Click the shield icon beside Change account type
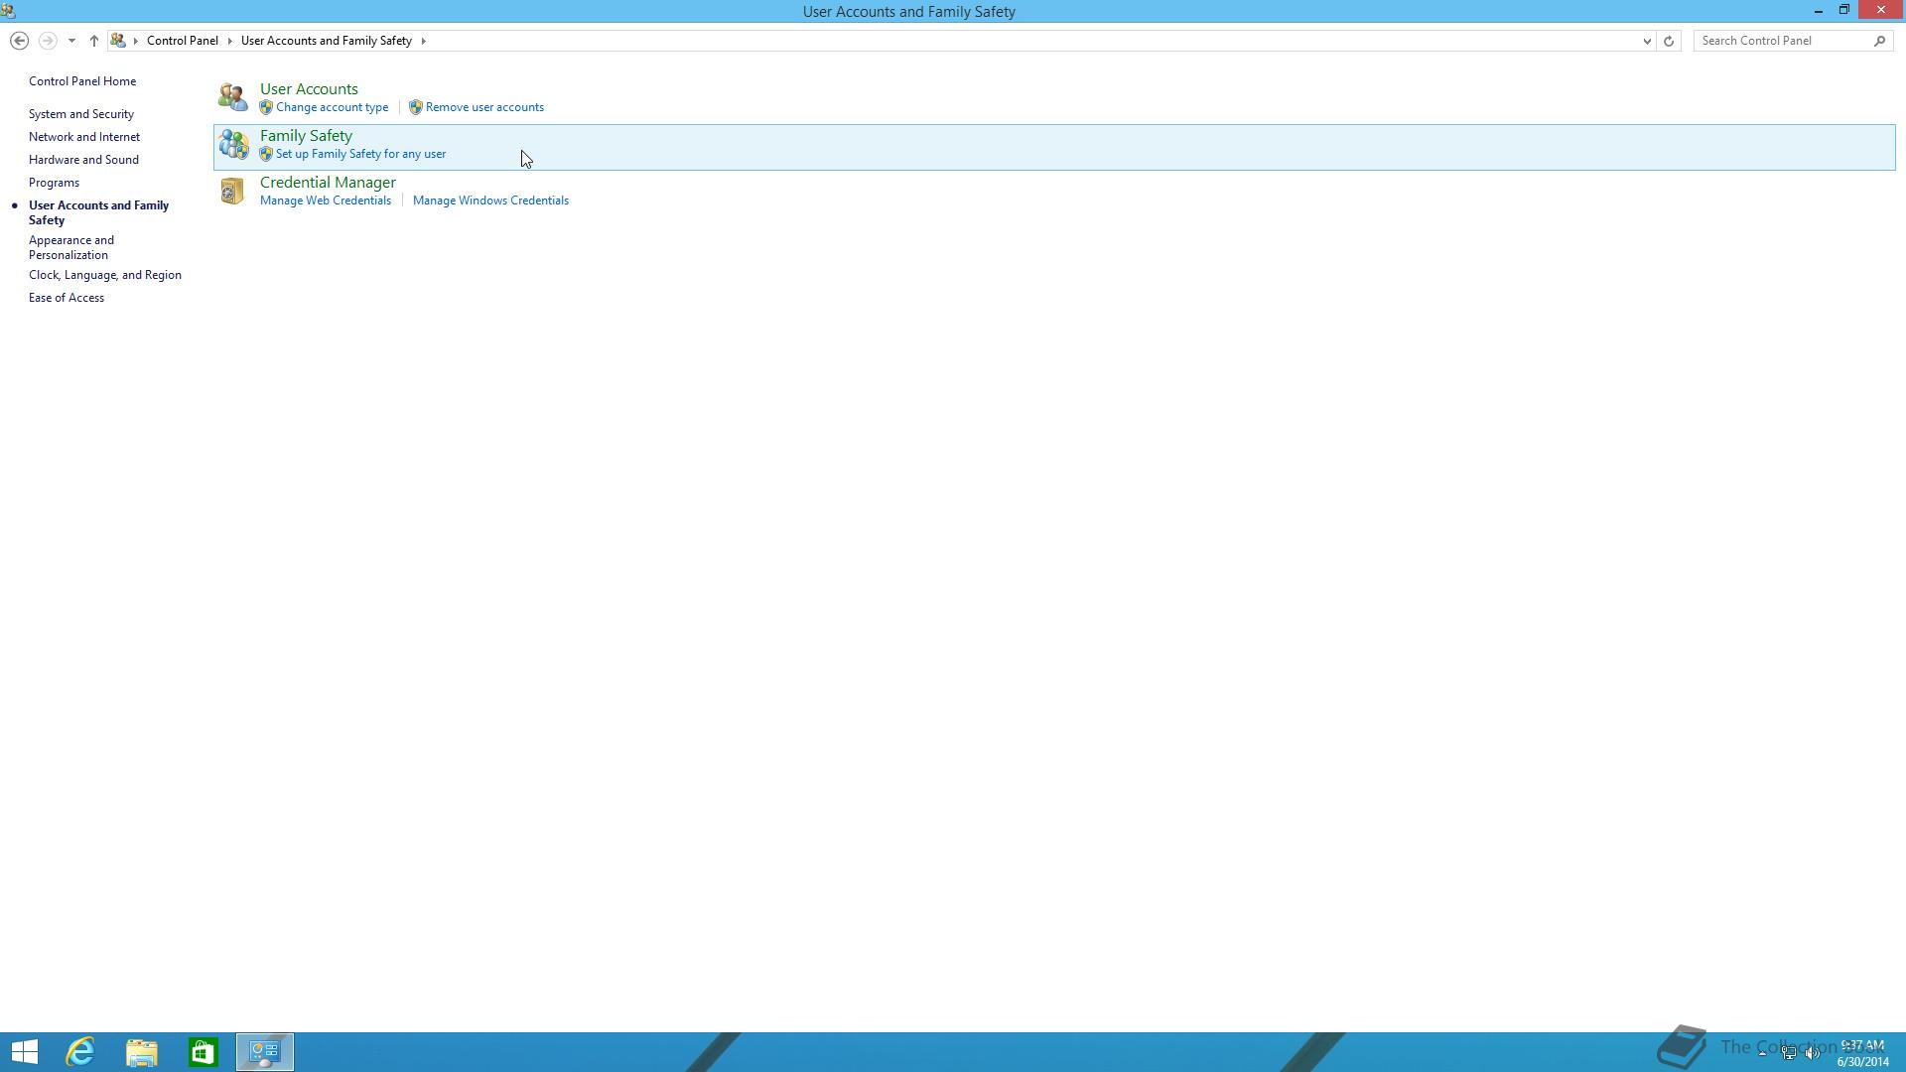Screen dimensions: 1906x1072 [x=266, y=107]
